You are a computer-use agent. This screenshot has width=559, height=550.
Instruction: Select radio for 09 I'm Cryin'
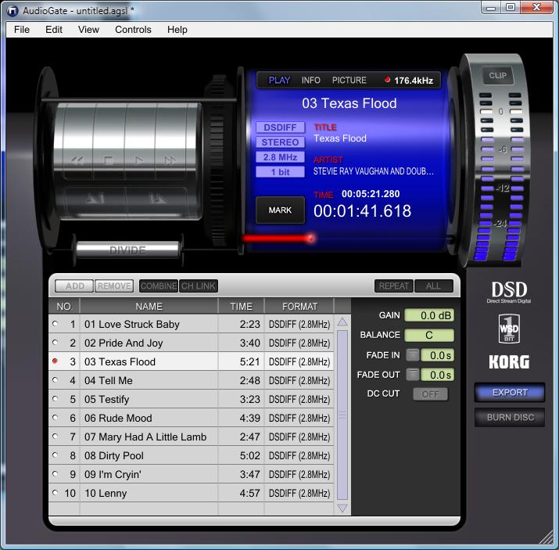pyautogui.click(x=55, y=473)
